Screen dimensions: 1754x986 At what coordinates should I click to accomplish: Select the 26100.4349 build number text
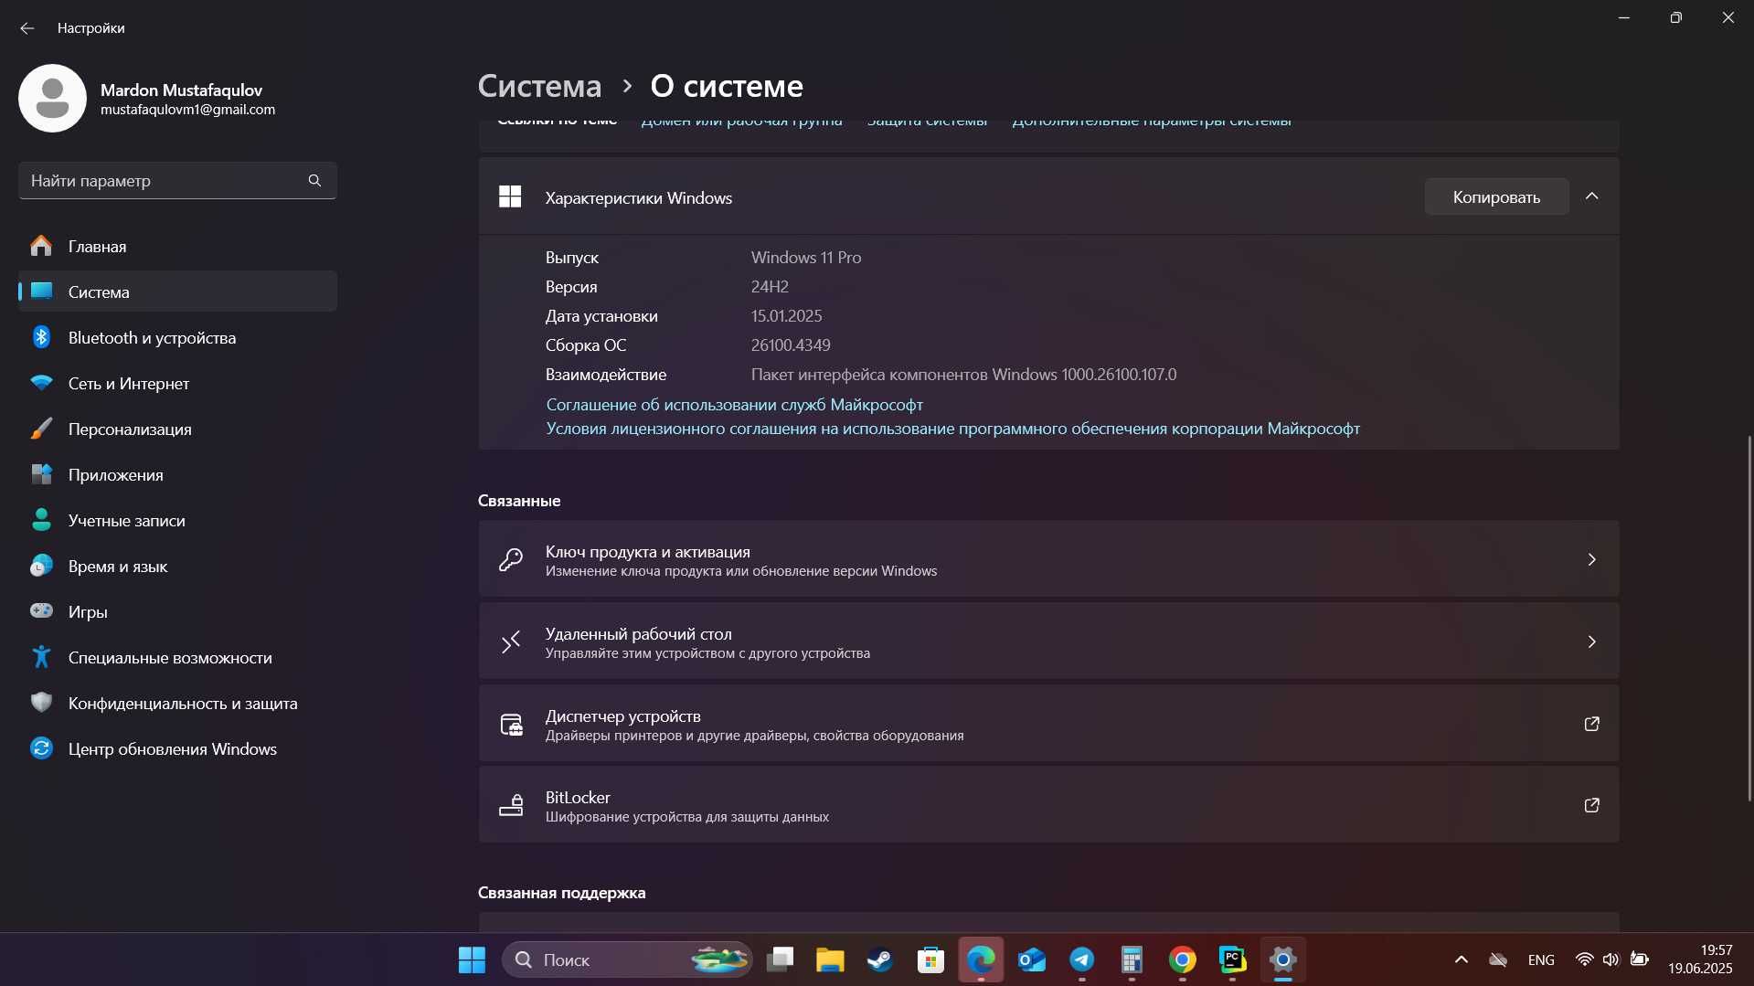coord(791,345)
